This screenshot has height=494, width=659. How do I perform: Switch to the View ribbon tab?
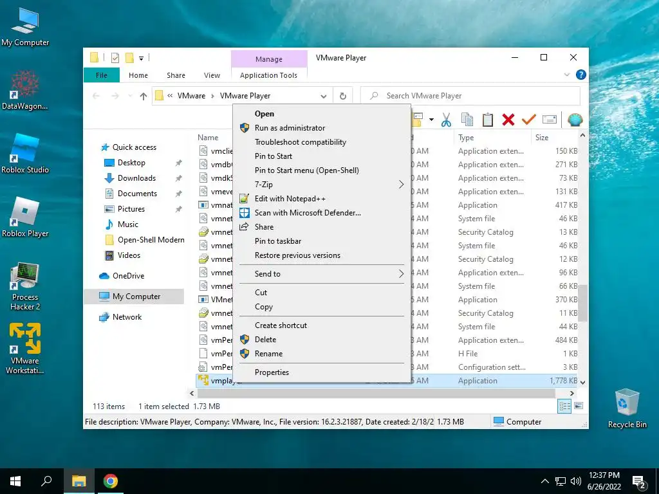click(x=212, y=75)
